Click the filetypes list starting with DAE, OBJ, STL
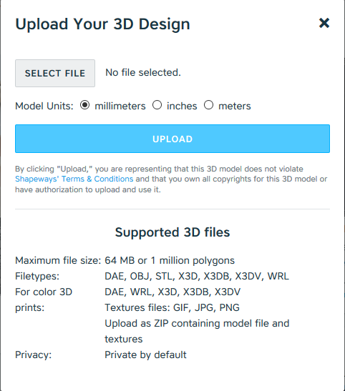Screen dimensions: 345x391 coord(197,277)
